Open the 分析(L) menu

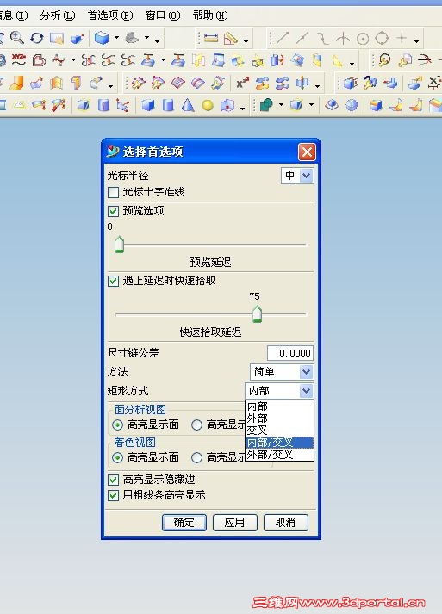(x=58, y=16)
